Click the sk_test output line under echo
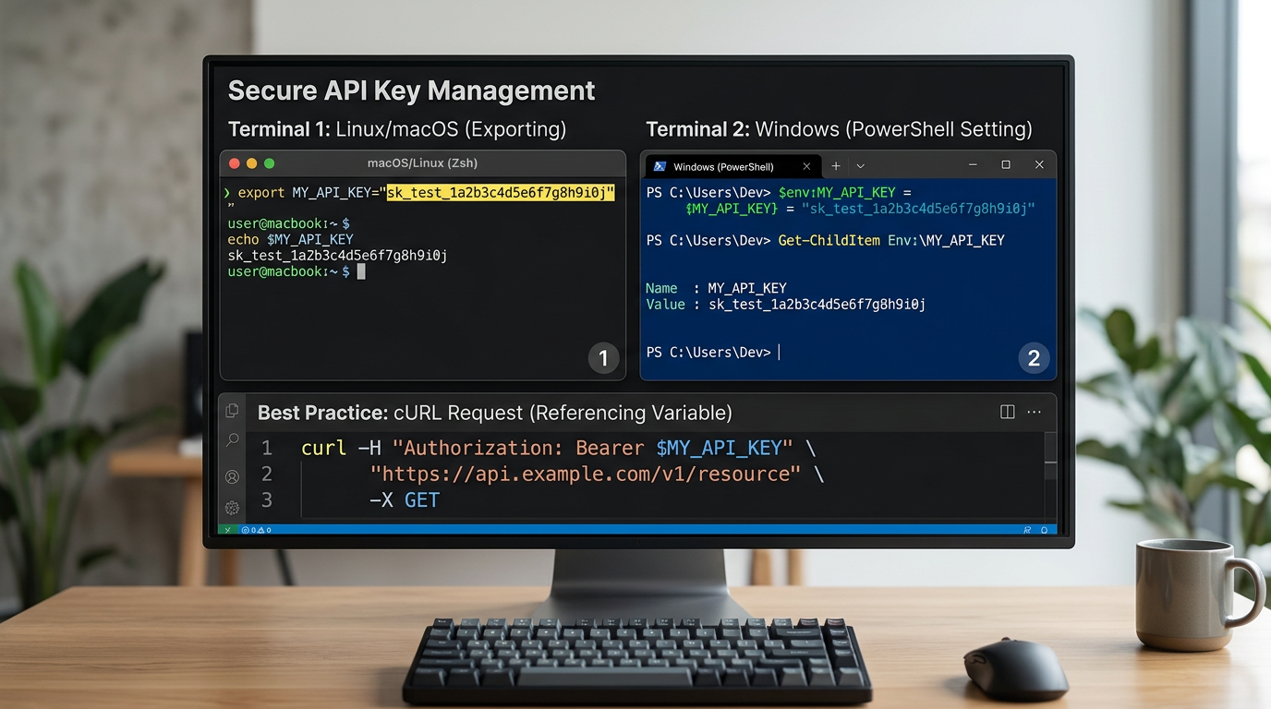Viewport: 1271px width, 709px height. [x=337, y=255]
